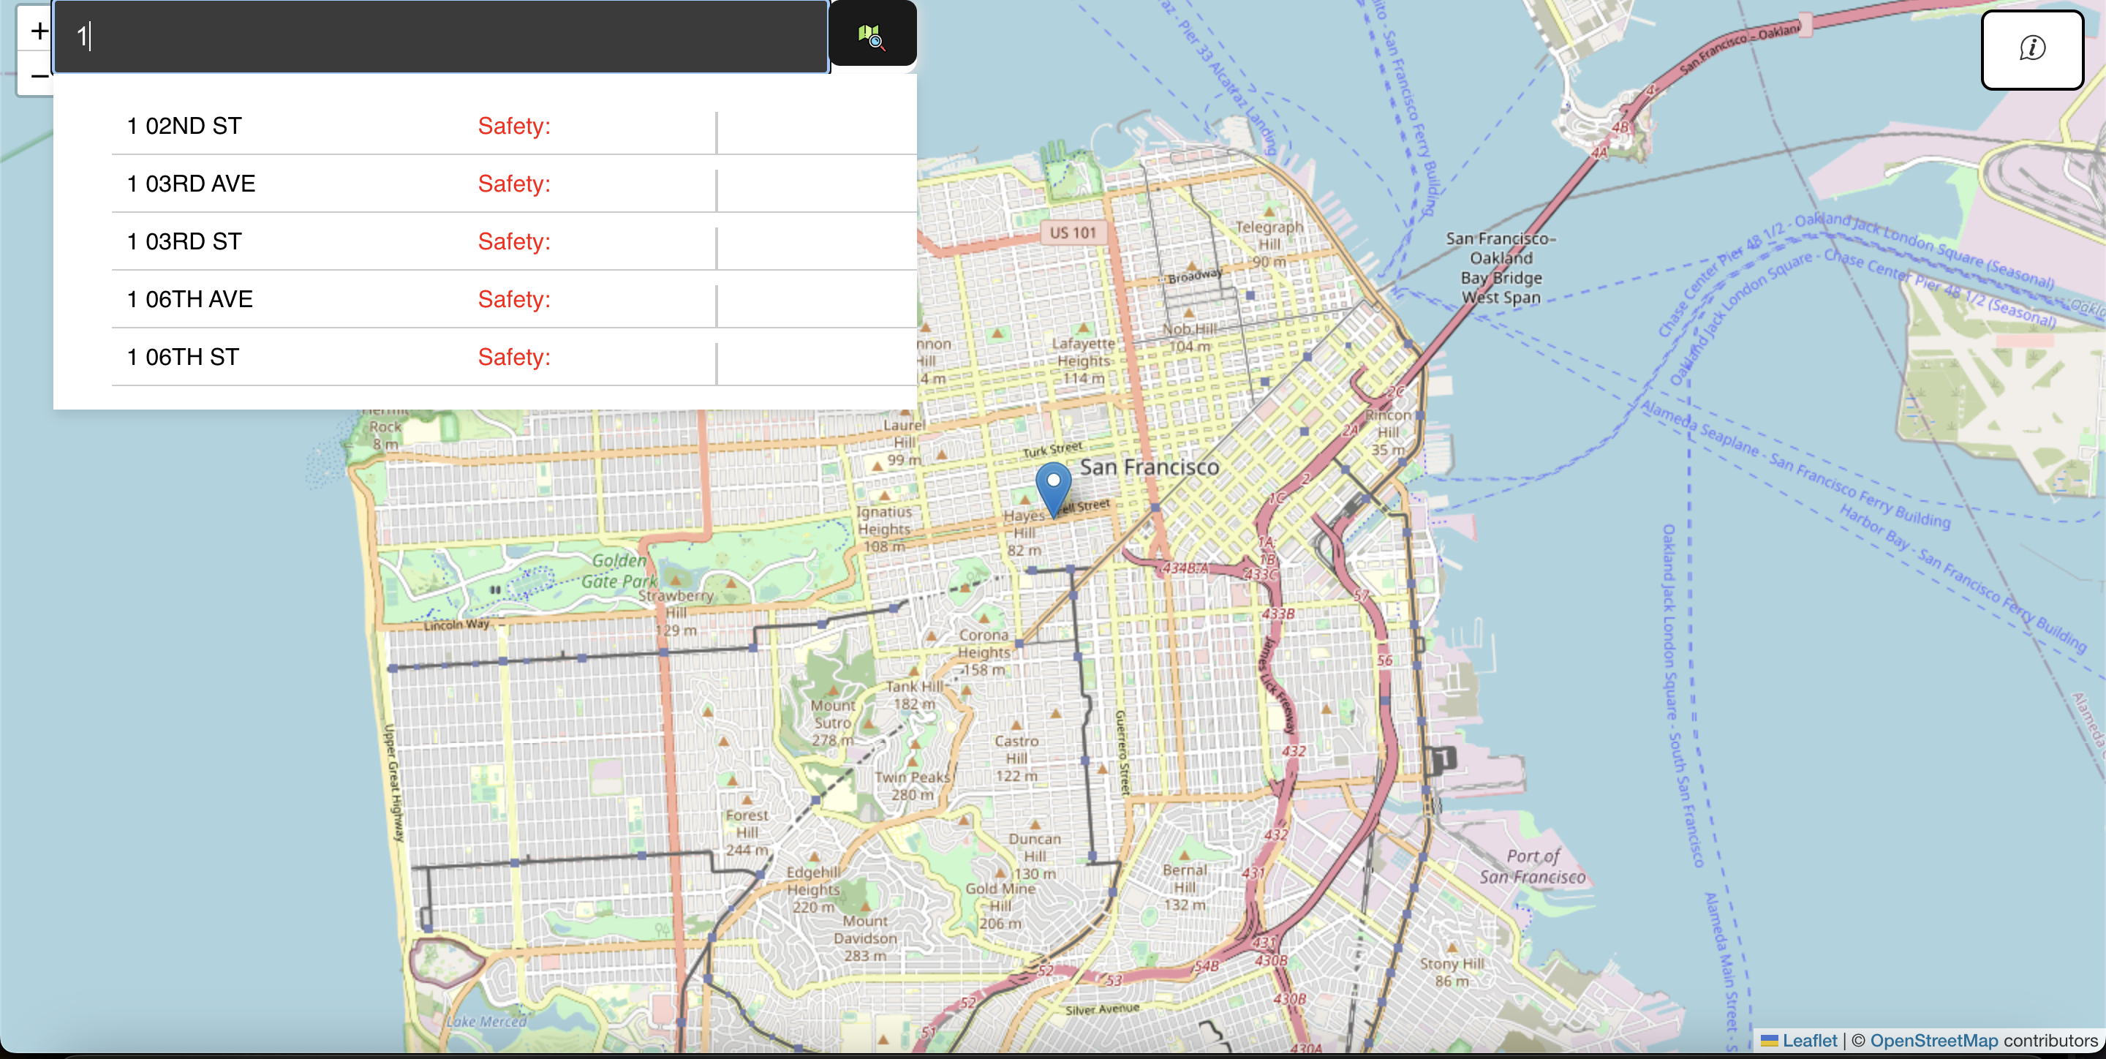The width and height of the screenshot is (2106, 1059).
Task: Click the Leaflet flag icon
Action: click(1769, 1040)
